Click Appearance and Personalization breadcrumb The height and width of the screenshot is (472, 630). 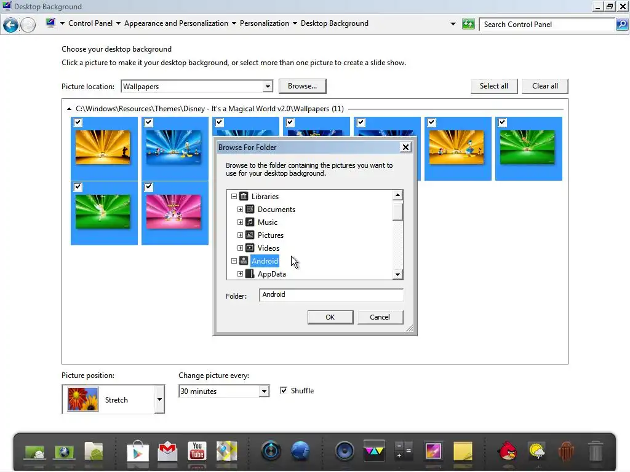coord(176,23)
